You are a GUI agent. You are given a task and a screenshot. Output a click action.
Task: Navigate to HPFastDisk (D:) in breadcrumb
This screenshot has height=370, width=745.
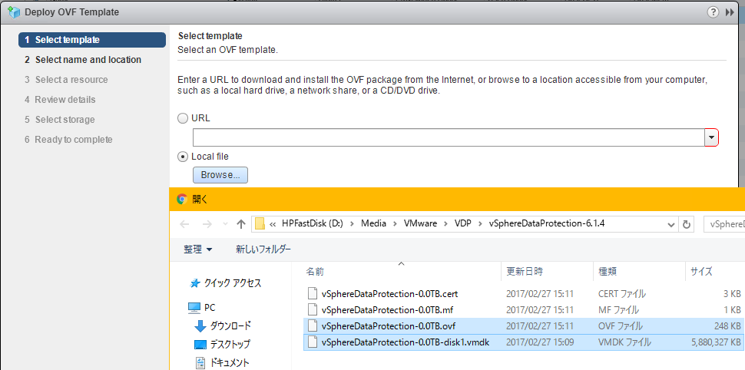[x=312, y=223]
